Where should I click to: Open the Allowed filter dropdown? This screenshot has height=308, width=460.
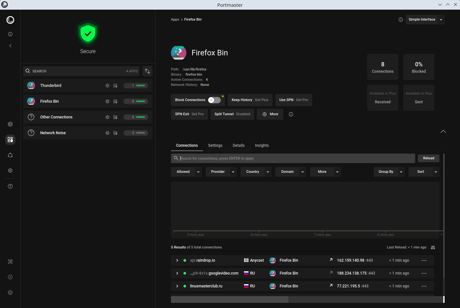(x=186, y=172)
